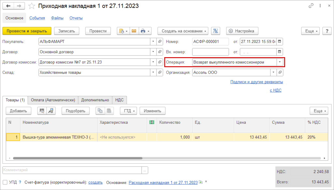Copy rows icon in goods toolbar
This screenshot has height=190, width=334.
click(x=100, y=111)
